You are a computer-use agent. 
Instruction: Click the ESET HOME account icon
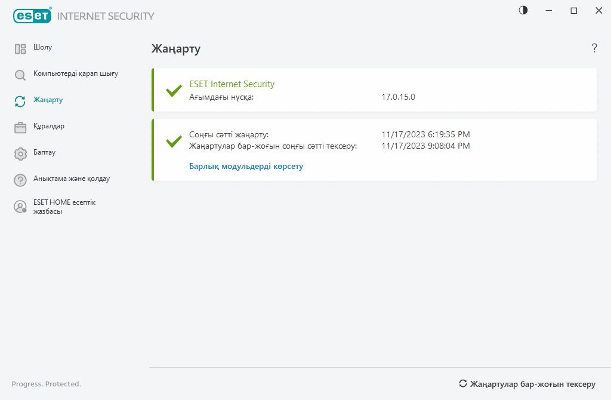pos(20,207)
